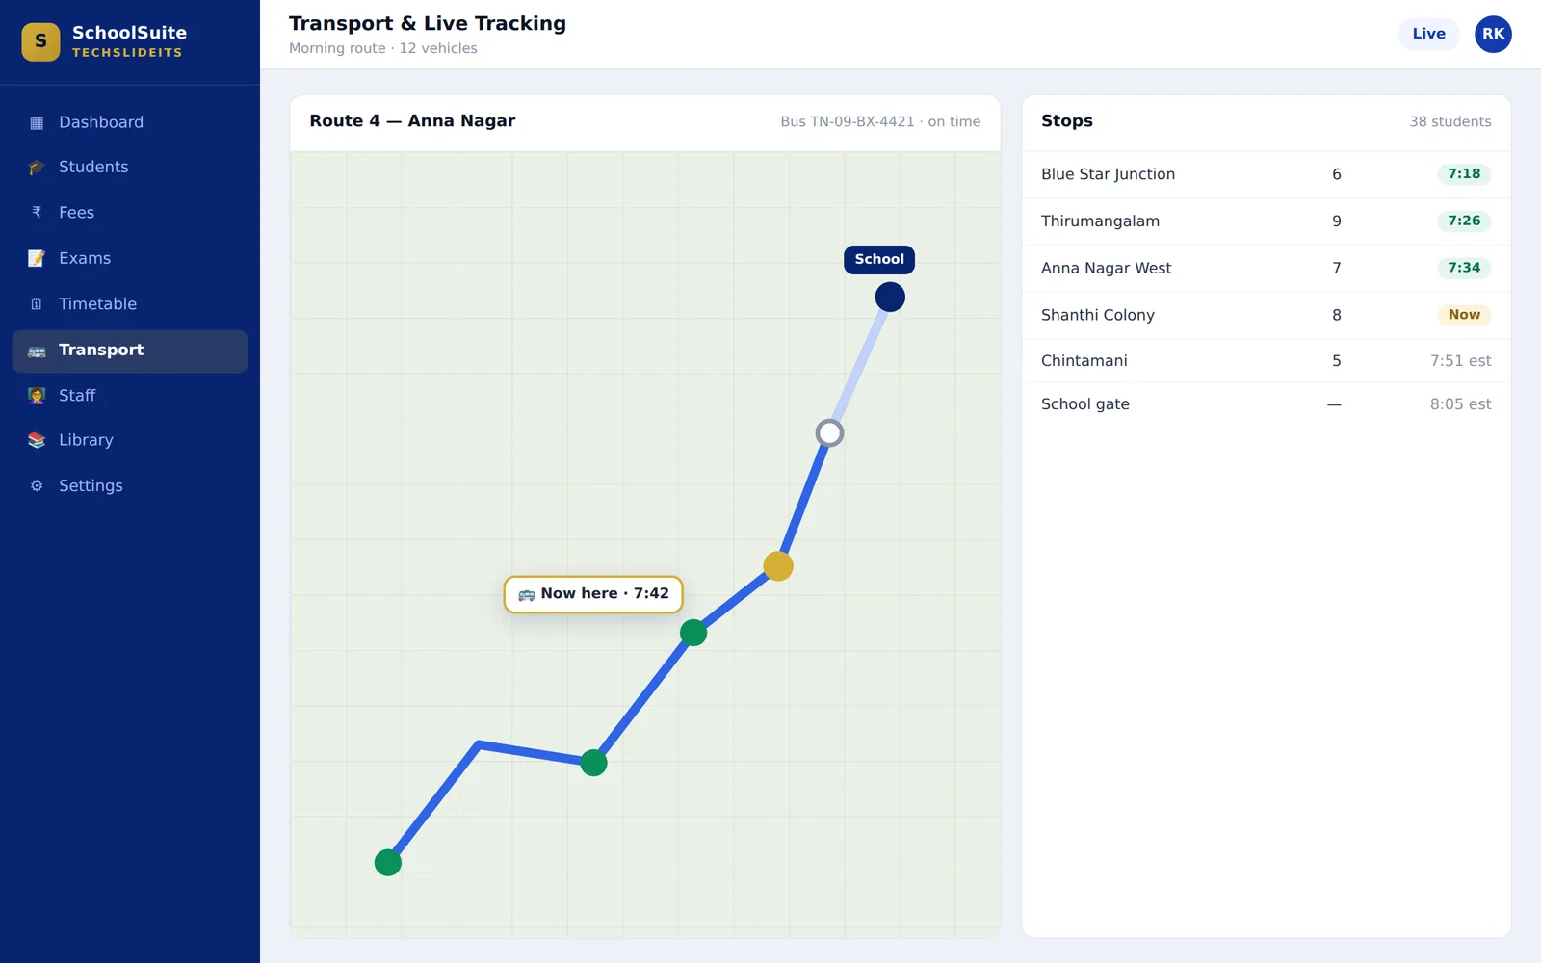Click the 7:18 time badge

click(1464, 174)
